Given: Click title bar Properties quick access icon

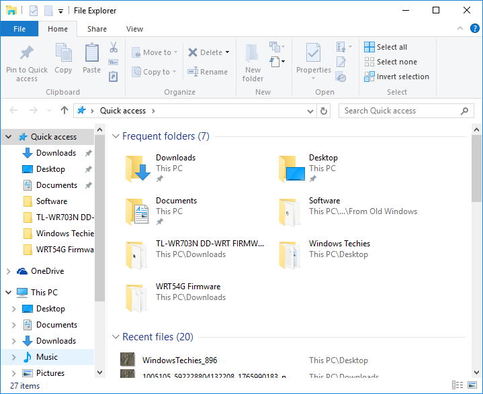Looking at the screenshot, I should pos(34,11).
